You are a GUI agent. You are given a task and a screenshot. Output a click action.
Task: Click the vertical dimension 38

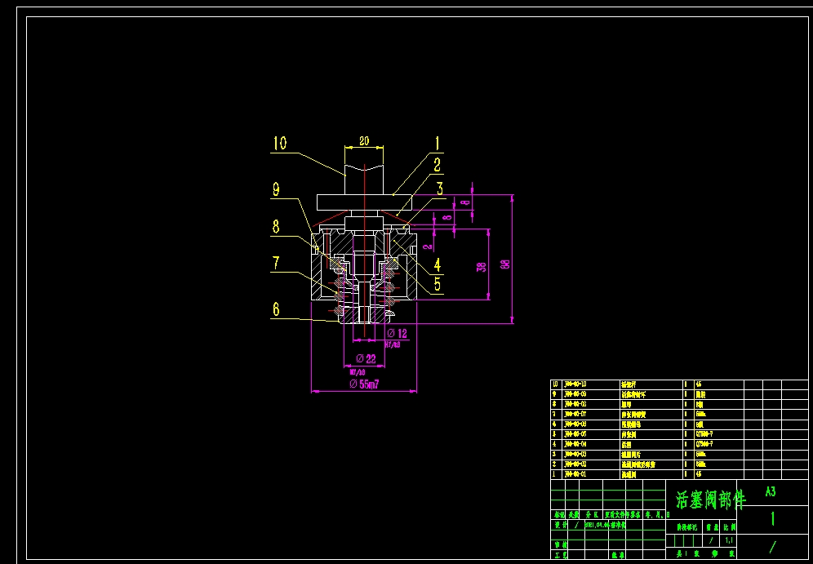(482, 266)
